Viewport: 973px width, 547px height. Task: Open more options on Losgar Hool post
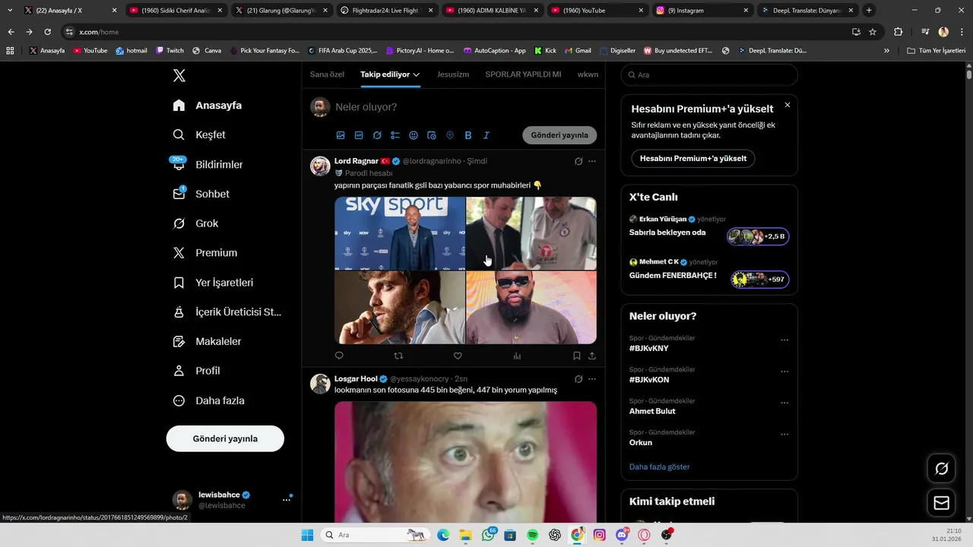pyautogui.click(x=592, y=379)
